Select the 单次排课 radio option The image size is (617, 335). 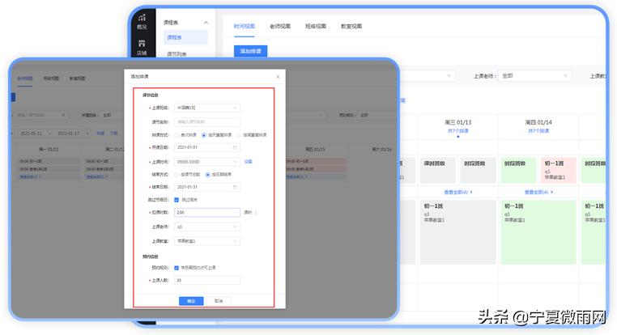pyautogui.click(x=177, y=135)
